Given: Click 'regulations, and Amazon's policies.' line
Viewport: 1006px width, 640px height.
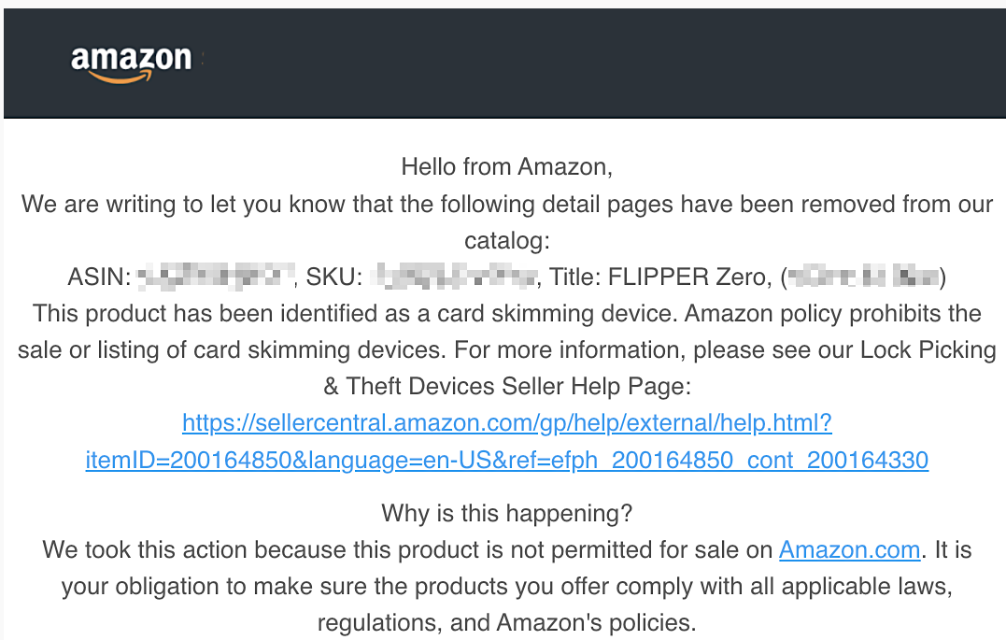Looking at the screenshot, I should pyautogui.click(x=507, y=622).
